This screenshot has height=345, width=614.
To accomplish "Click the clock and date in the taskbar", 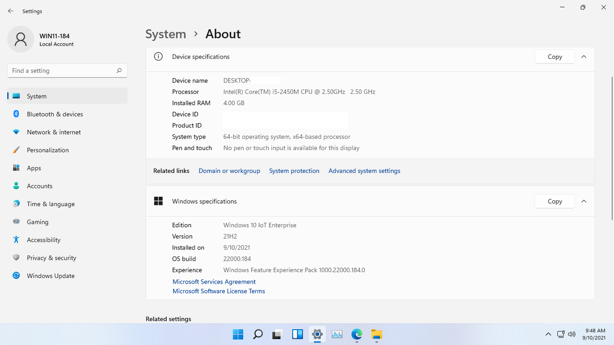I will (595, 334).
